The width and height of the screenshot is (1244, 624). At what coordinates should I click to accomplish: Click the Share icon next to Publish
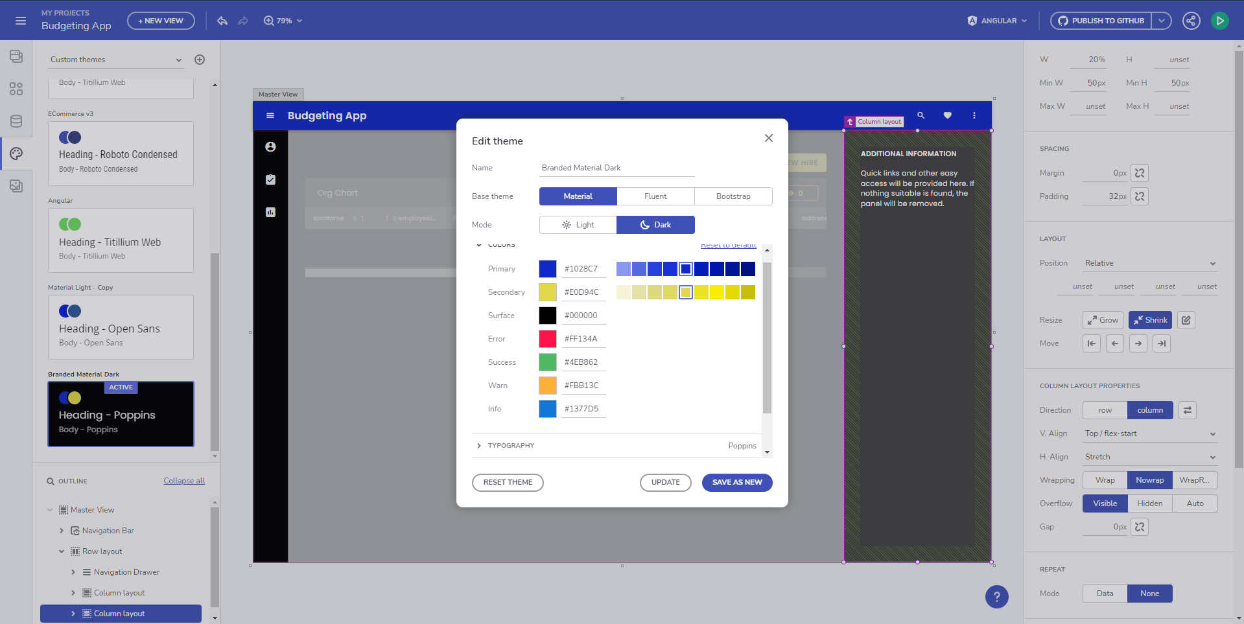[x=1191, y=20]
